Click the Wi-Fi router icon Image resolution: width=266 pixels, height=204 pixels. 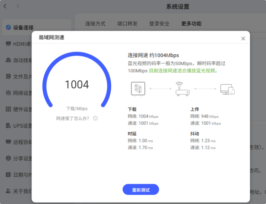pos(183,89)
